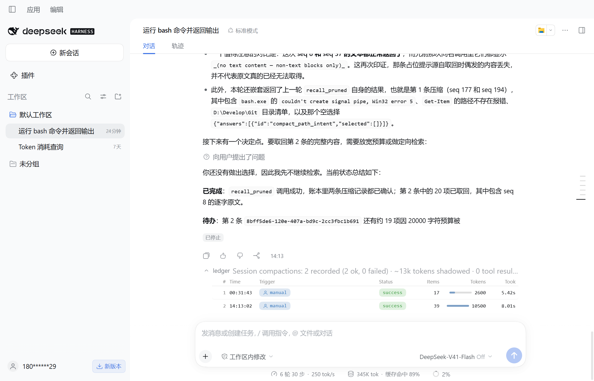This screenshot has height=381, width=594.
Task: Start a new chat with 新会话
Action: (64, 53)
